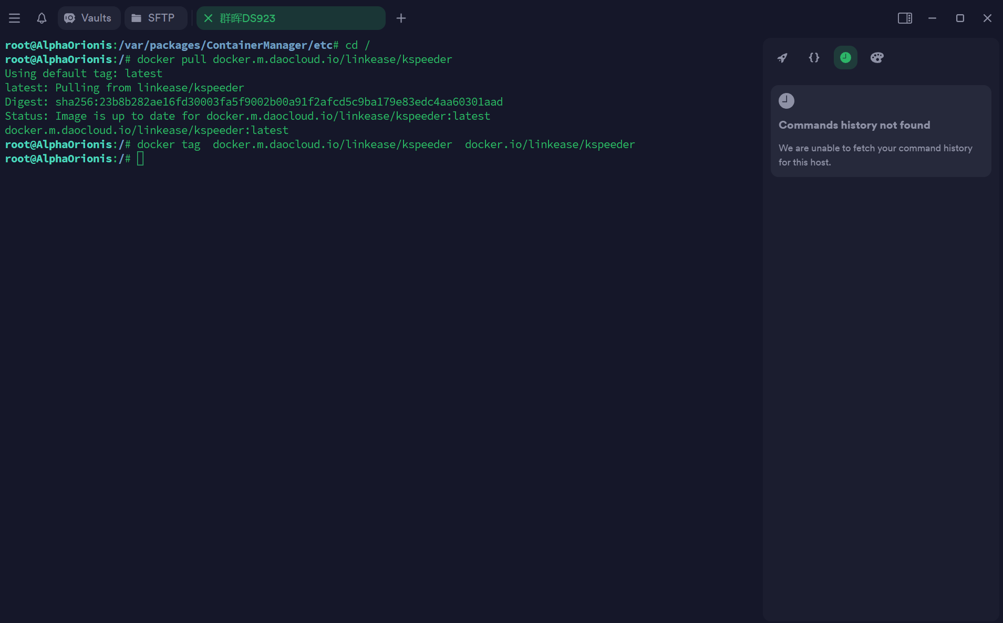Open the theme palette panel
The height and width of the screenshot is (623, 1003).
click(x=877, y=58)
